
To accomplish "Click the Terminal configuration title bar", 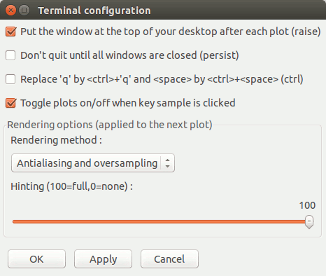I will (163, 11).
